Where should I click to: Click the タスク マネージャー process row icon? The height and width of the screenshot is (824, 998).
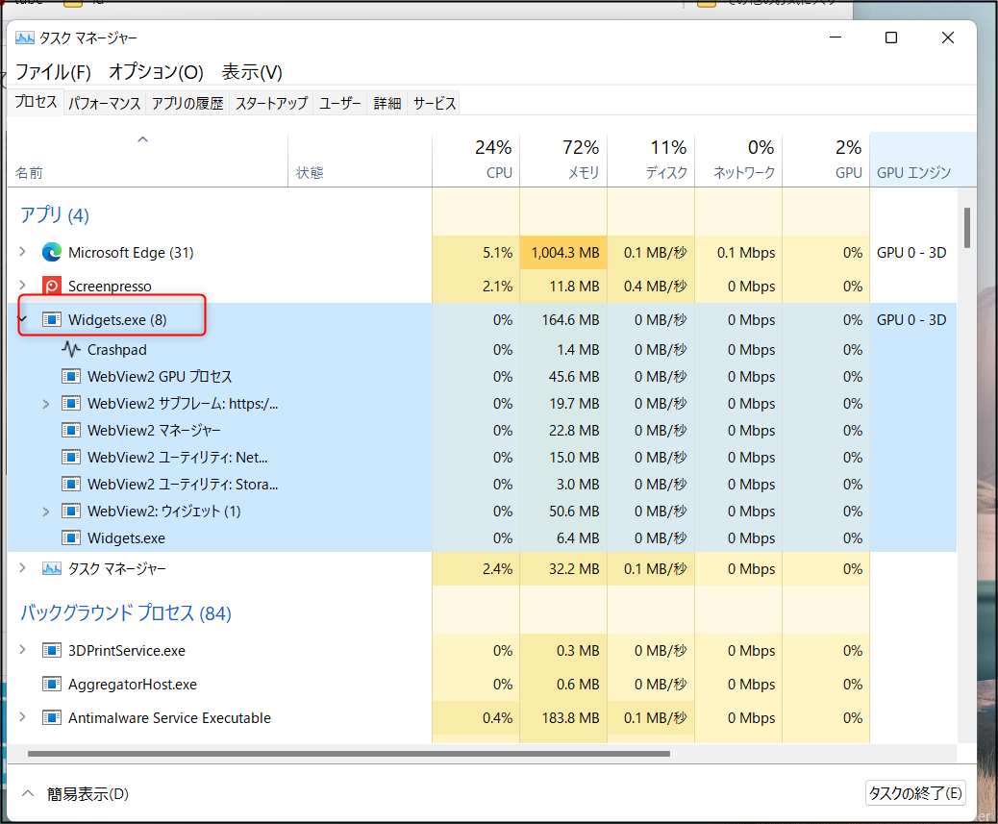coord(52,568)
